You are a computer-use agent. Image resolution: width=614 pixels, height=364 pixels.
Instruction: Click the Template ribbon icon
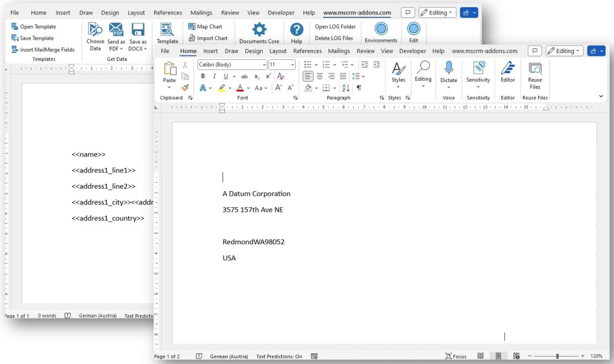[x=167, y=30]
